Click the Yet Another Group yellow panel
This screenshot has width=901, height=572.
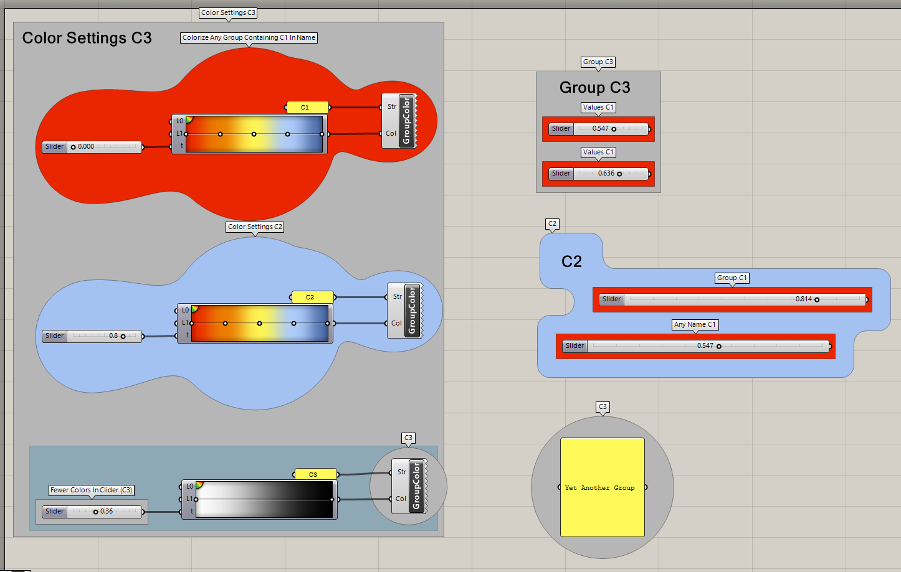pos(601,487)
